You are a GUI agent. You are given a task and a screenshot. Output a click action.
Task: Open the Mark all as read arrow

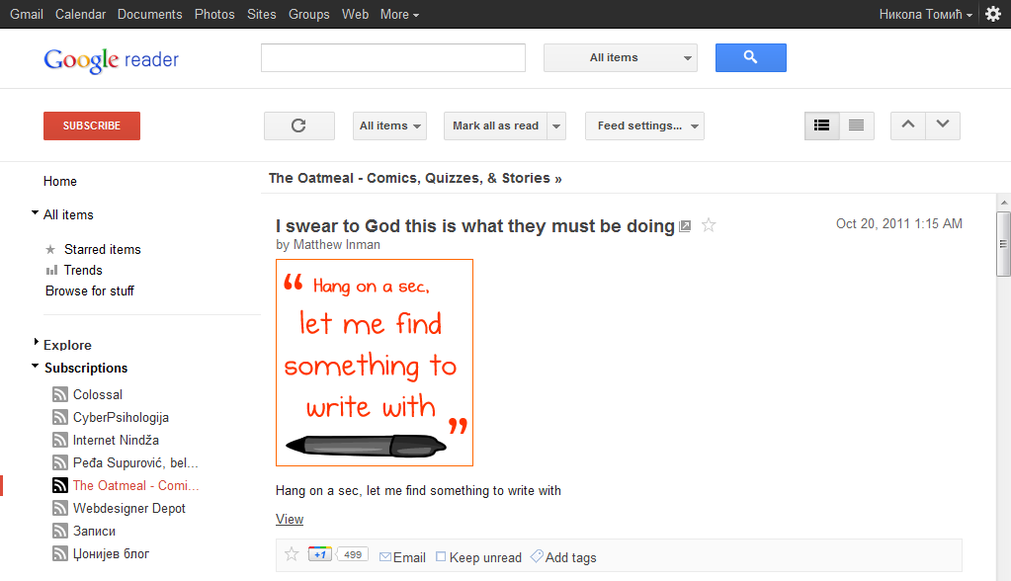(557, 125)
